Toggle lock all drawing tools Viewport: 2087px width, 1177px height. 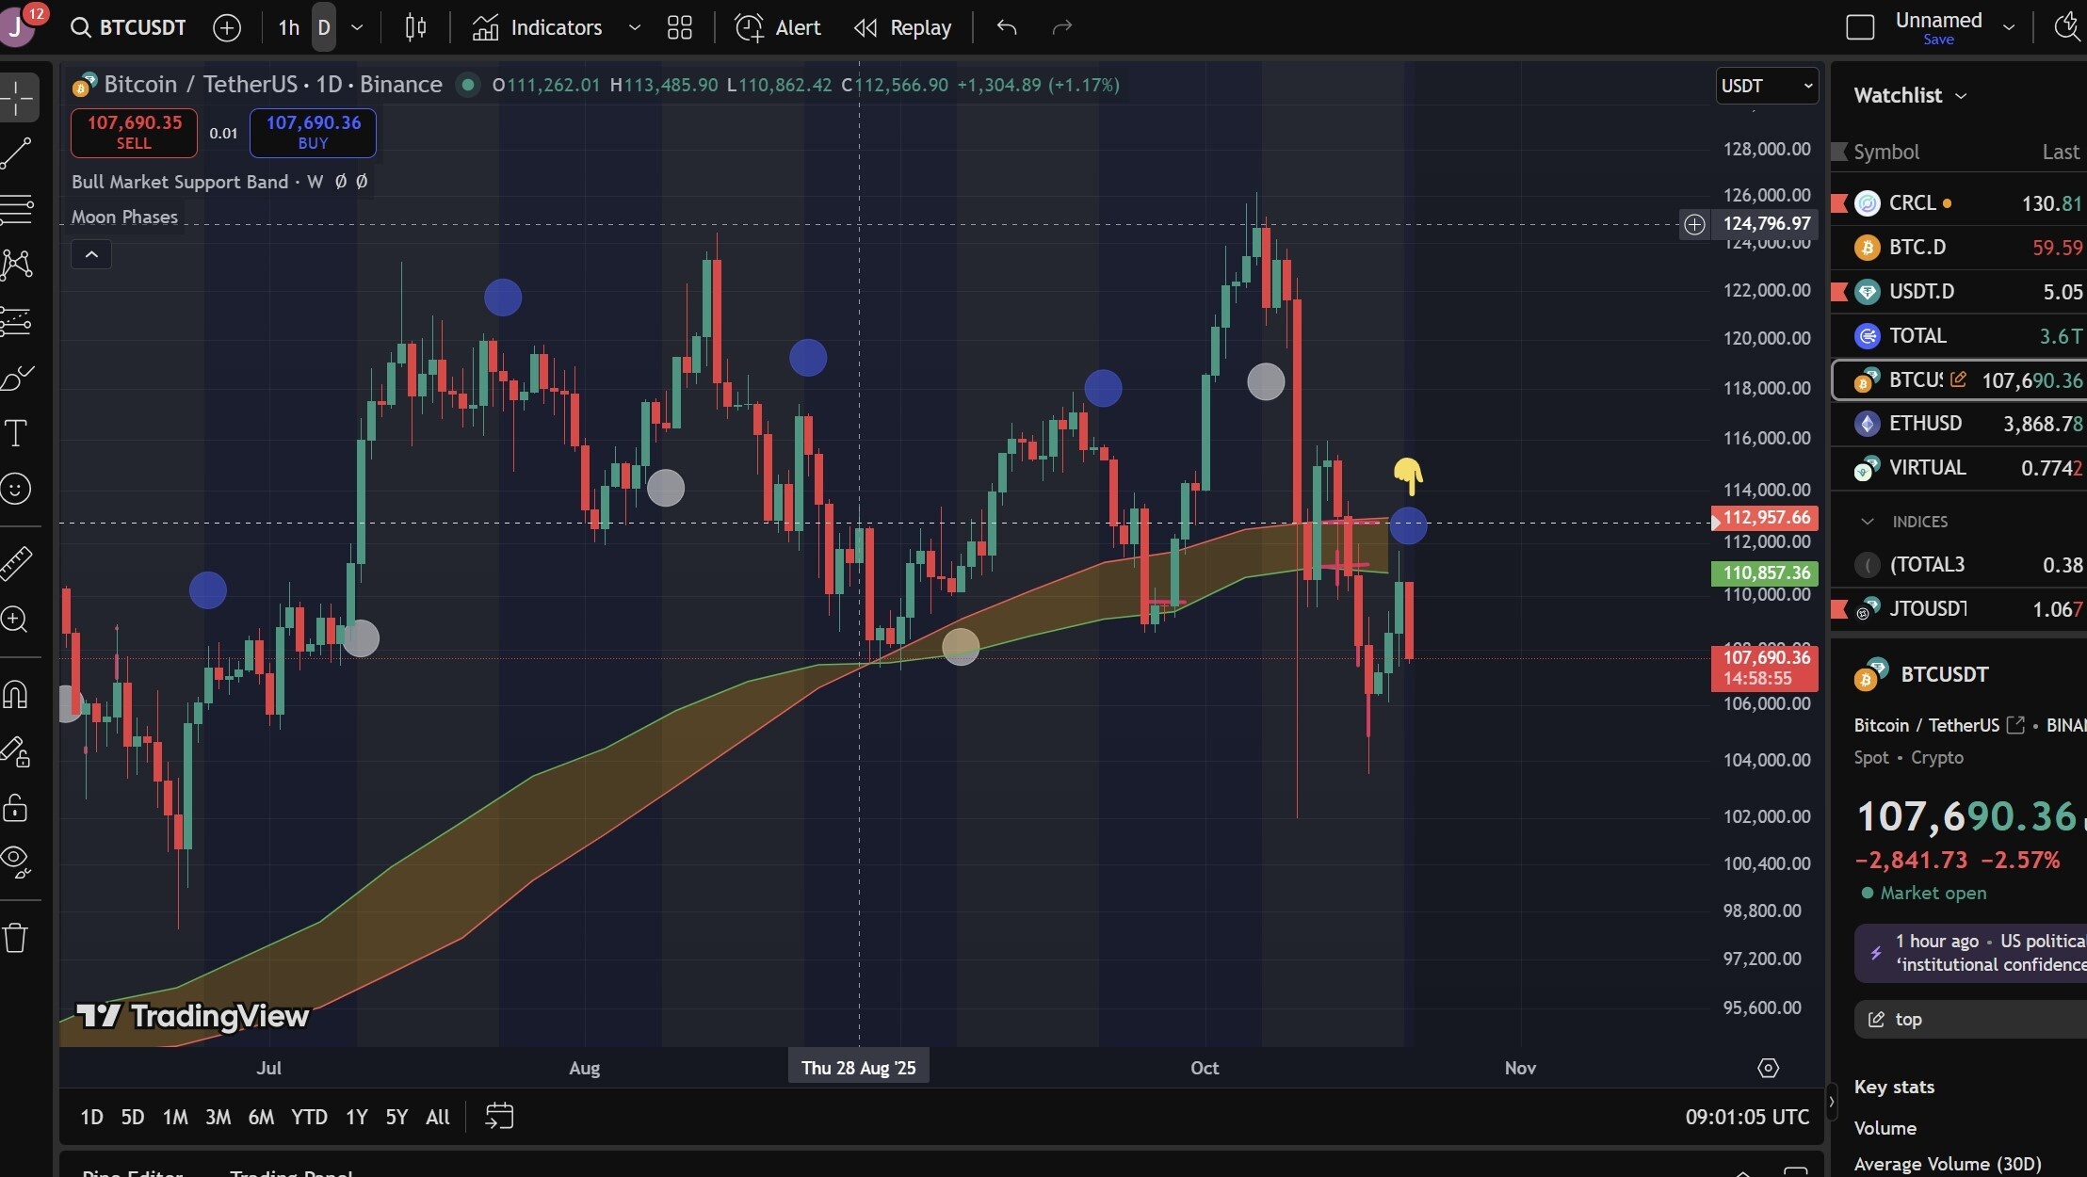point(16,808)
